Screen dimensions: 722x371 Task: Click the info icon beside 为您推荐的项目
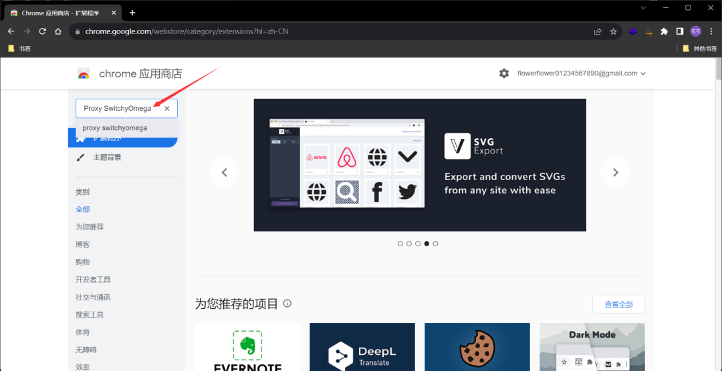tap(287, 304)
